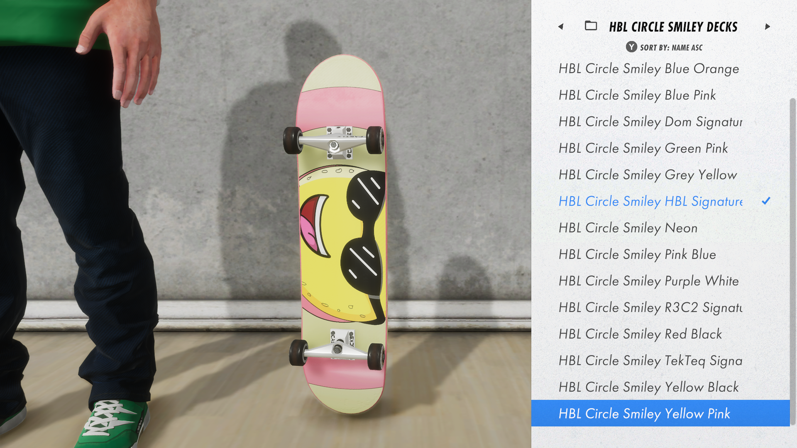Equip the HBL Circle Smiley Neon deck

coord(660,228)
